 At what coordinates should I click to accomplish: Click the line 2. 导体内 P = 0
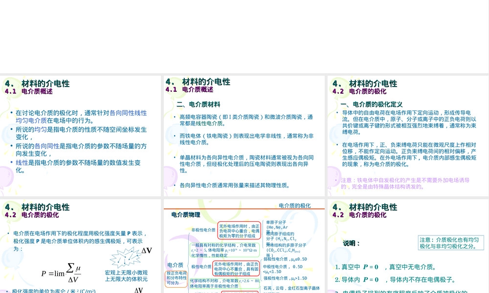pyautogui.click(x=395, y=280)
